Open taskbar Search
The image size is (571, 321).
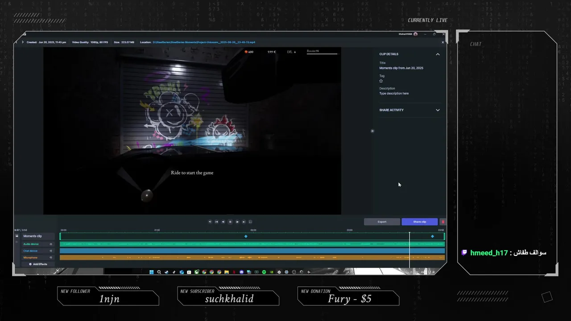point(159,272)
